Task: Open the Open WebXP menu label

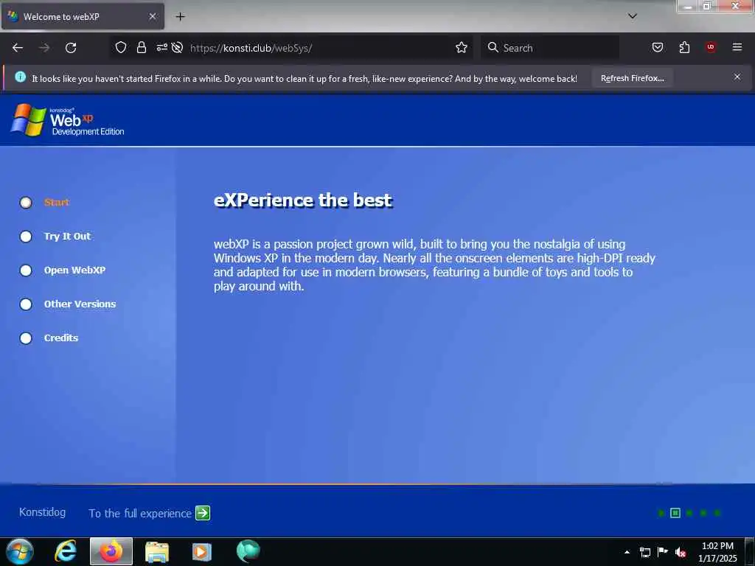Action: click(x=74, y=270)
